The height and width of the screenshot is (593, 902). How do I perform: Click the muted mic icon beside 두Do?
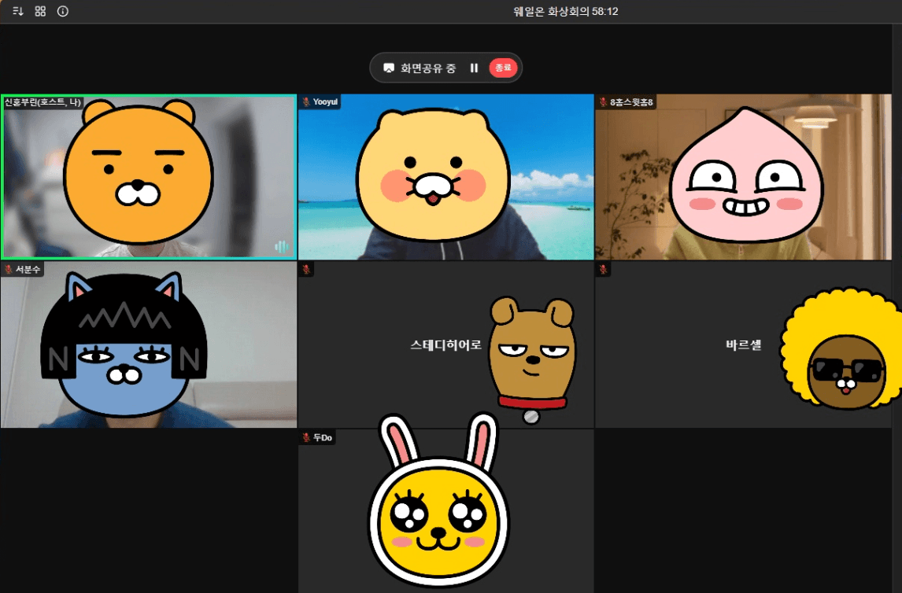tap(306, 437)
